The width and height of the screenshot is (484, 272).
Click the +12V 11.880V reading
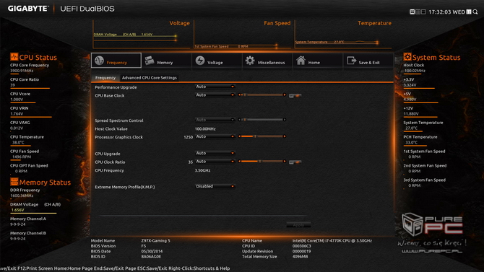coord(411,114)
